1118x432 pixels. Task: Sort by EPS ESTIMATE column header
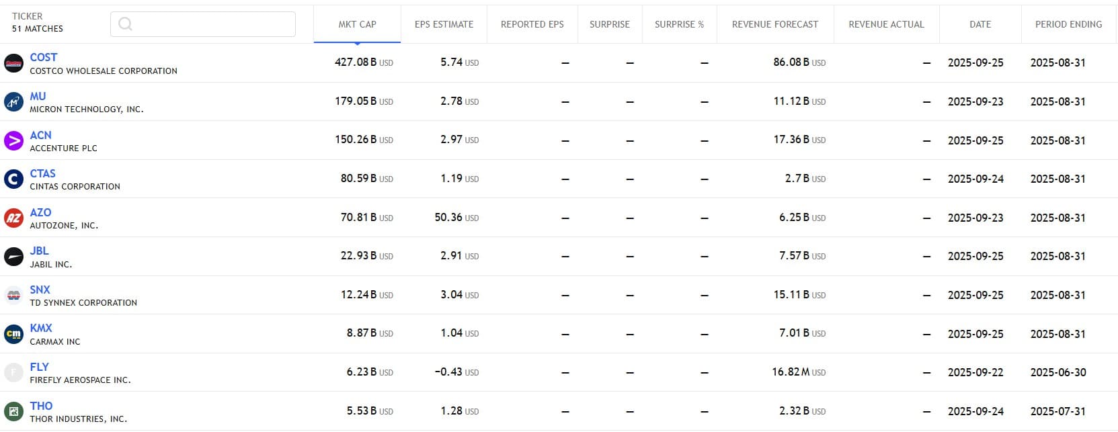coord(444,24)
